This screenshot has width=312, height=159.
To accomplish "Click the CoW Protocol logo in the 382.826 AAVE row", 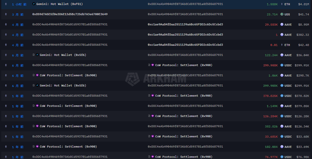I will (37, 126).
